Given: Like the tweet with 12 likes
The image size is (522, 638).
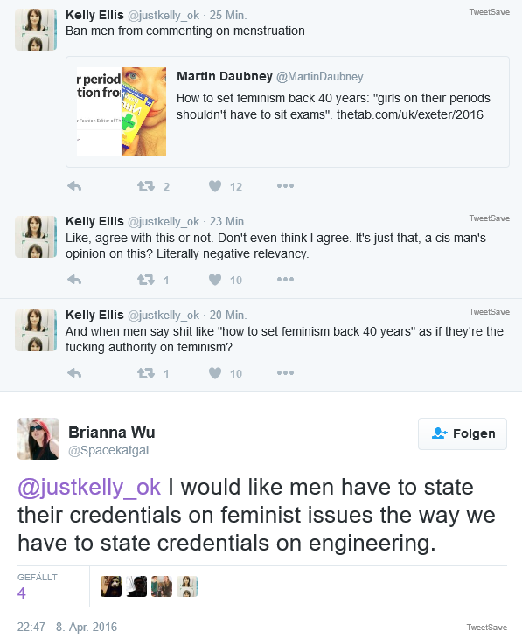Looking at the screenshot, I should click(x=215, y=186).
